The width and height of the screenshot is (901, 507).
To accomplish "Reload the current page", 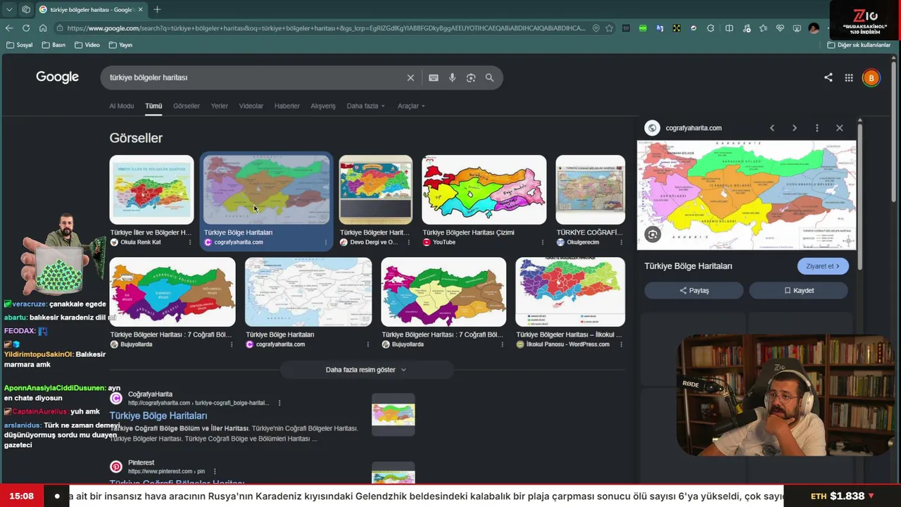I will [x=26, y=28].
